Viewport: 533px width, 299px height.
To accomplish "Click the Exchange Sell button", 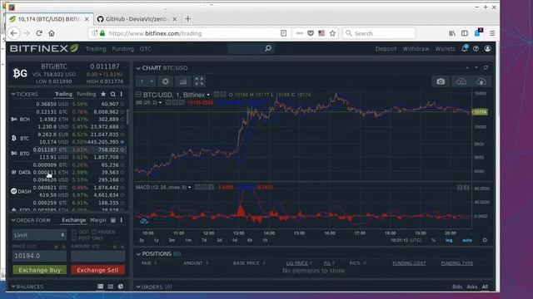I will [98, 270].
